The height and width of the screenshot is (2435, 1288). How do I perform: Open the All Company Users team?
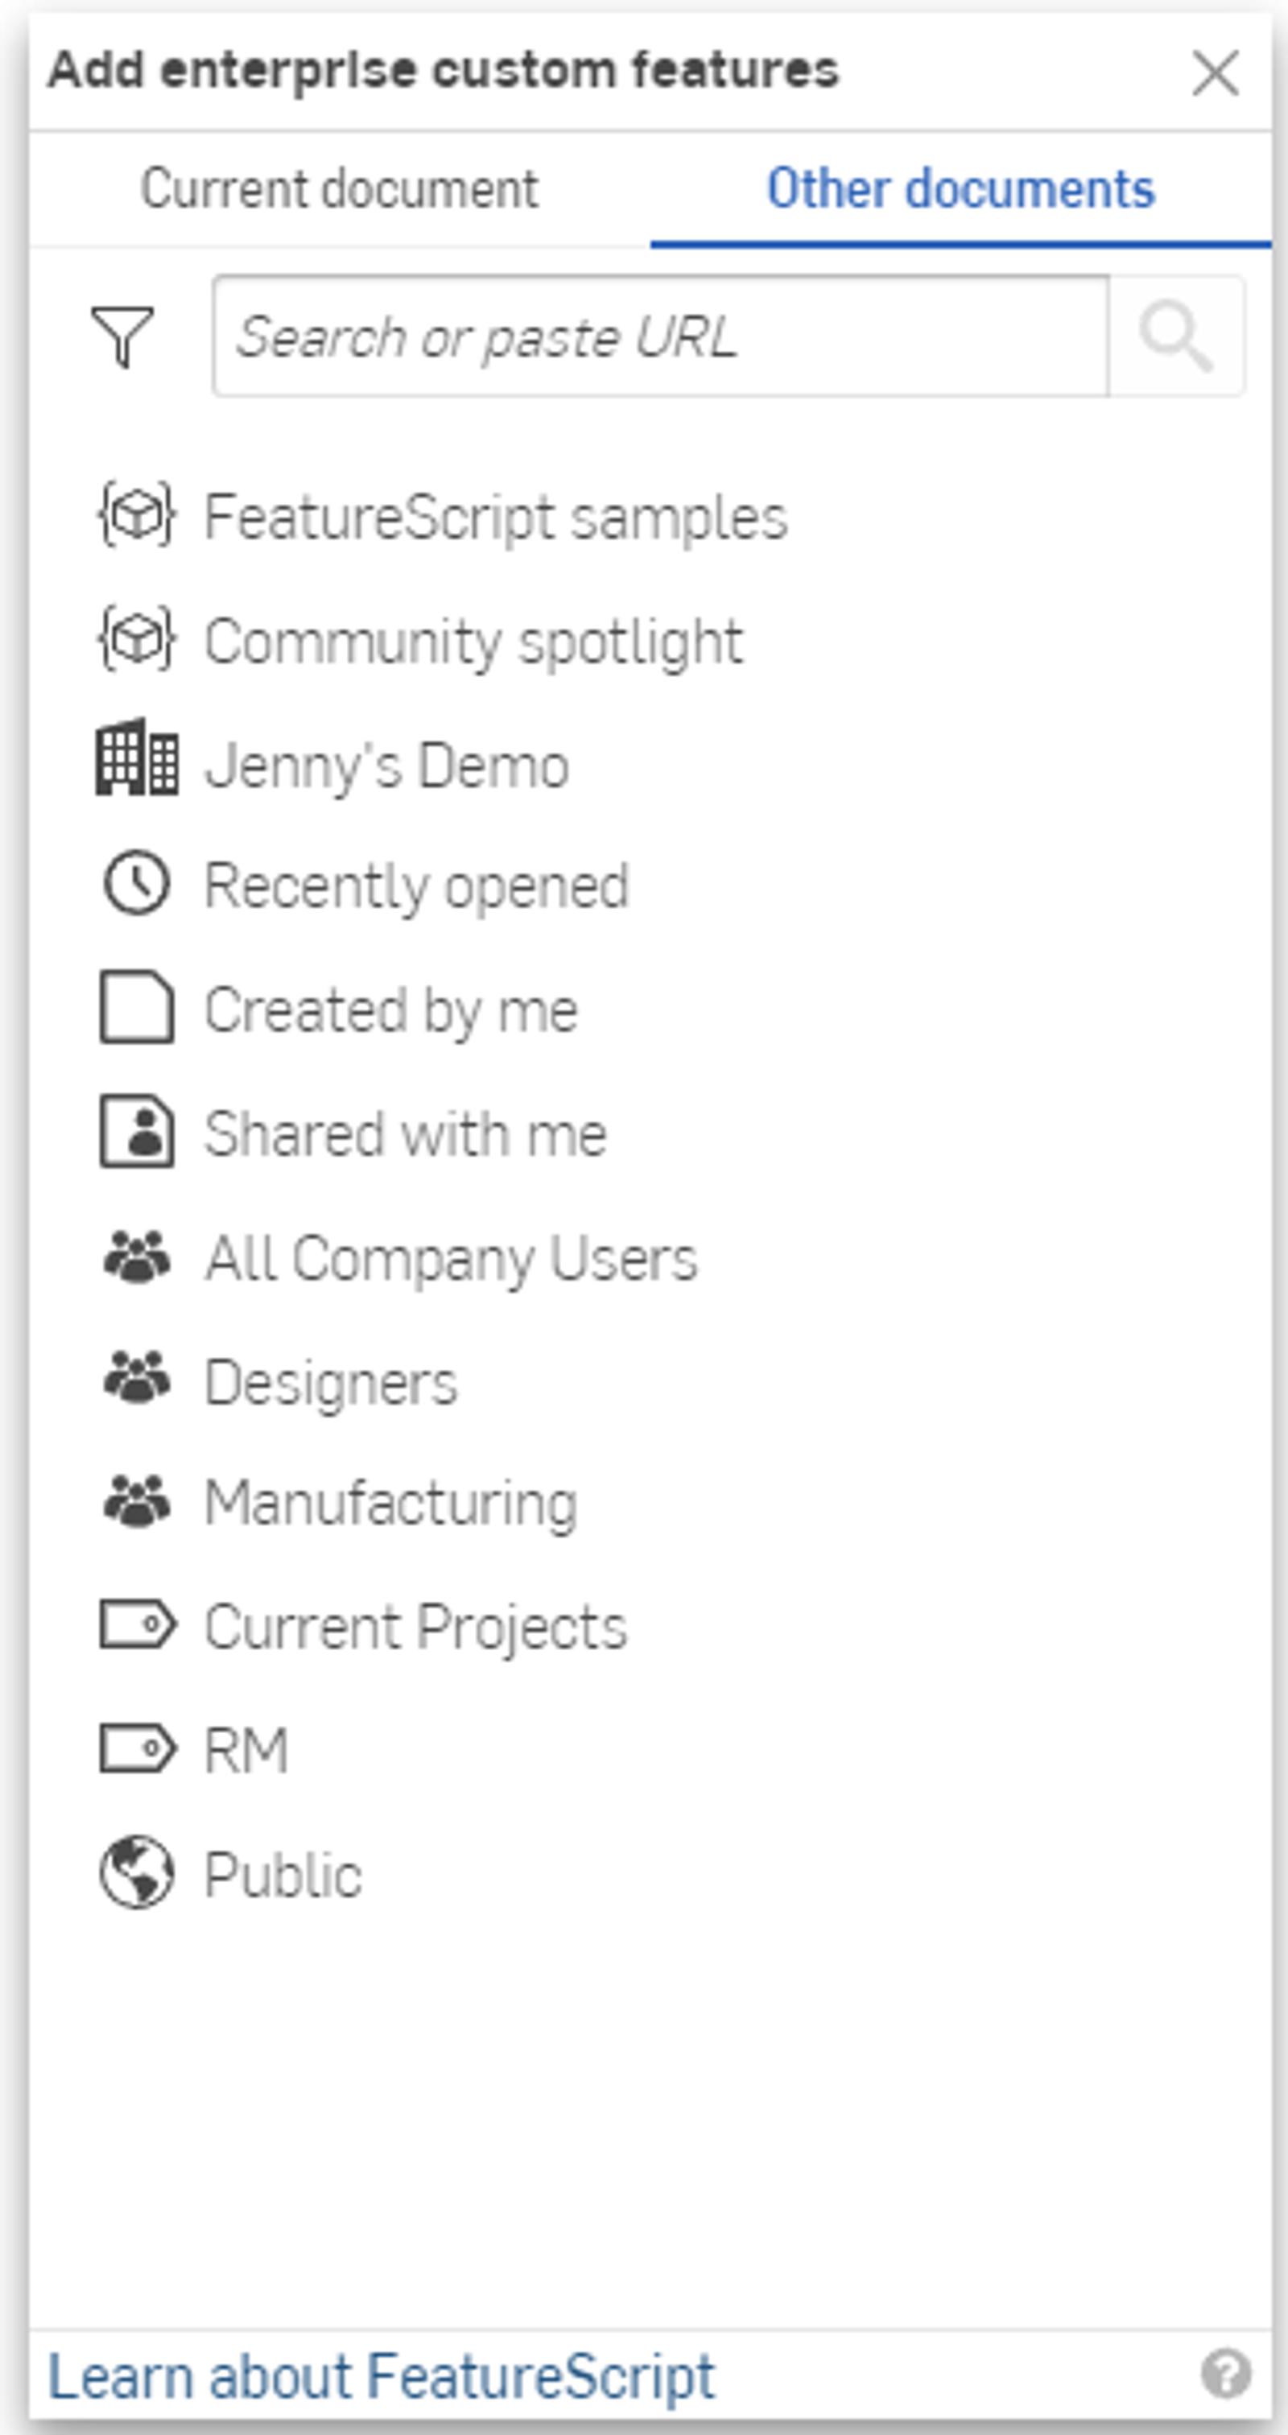click(x=451, y=1258)
